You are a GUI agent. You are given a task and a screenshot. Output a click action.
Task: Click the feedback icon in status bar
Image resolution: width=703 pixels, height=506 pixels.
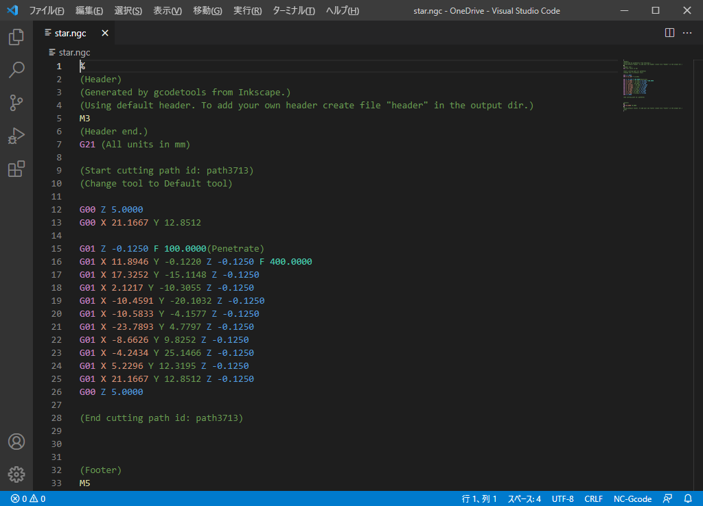[x=667, y=498]
